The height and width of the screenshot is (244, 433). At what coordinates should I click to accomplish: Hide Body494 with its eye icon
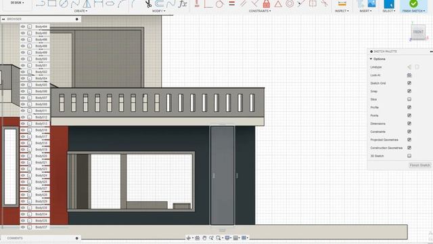23,26
